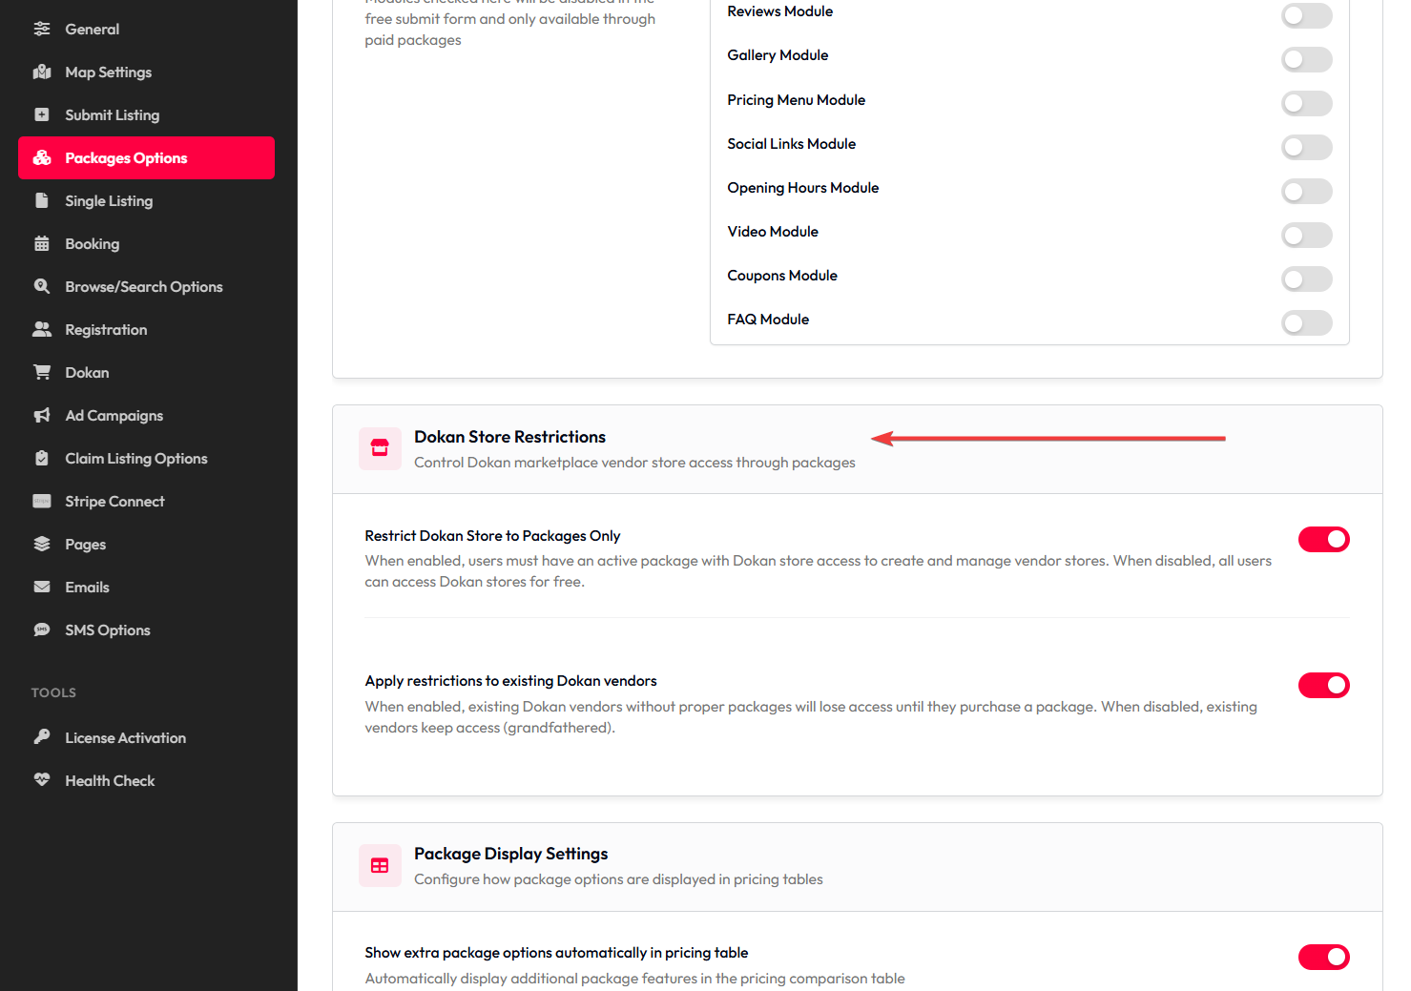The width and height of the screenshot is (1411, 991).
Task: Open the General settings menu item
Action: [x=92, y=30]
